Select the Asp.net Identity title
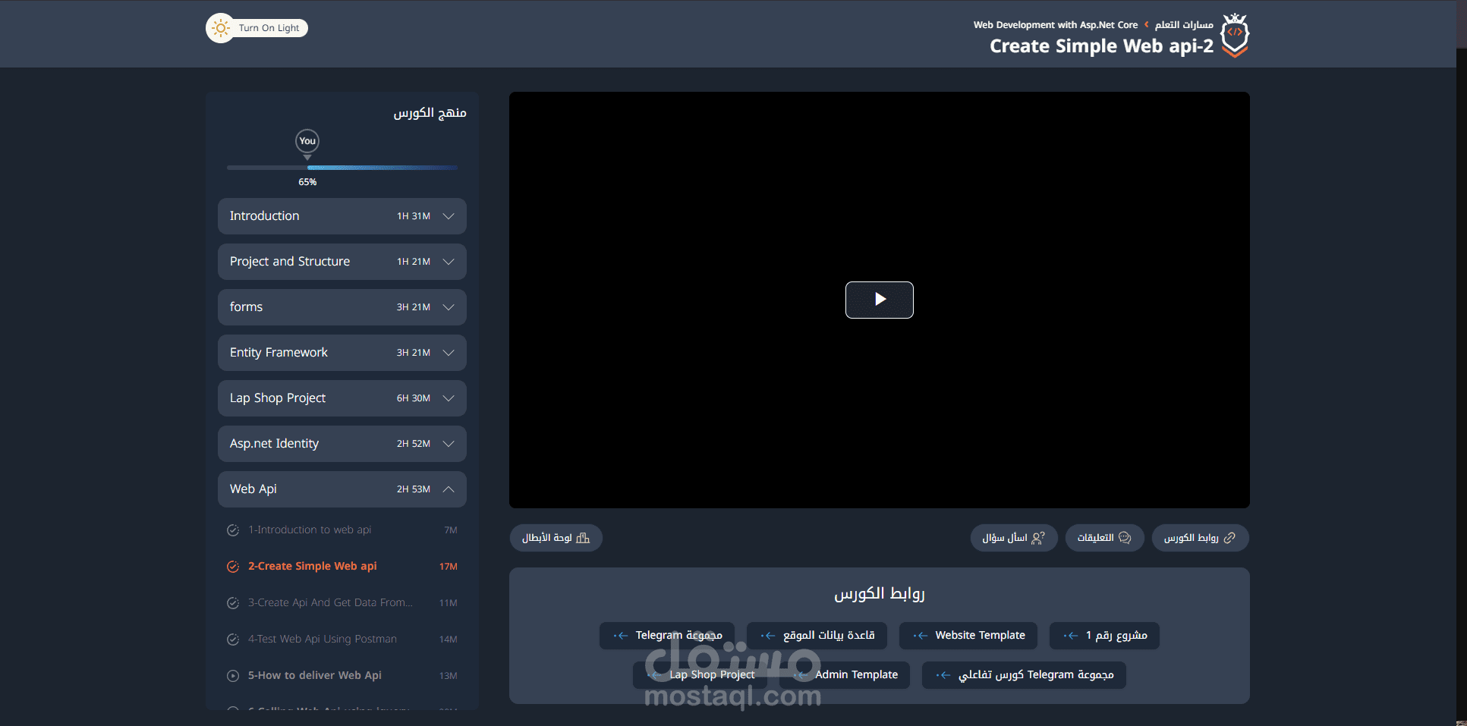The image size is (1467, 726). (x=274, y=444)
